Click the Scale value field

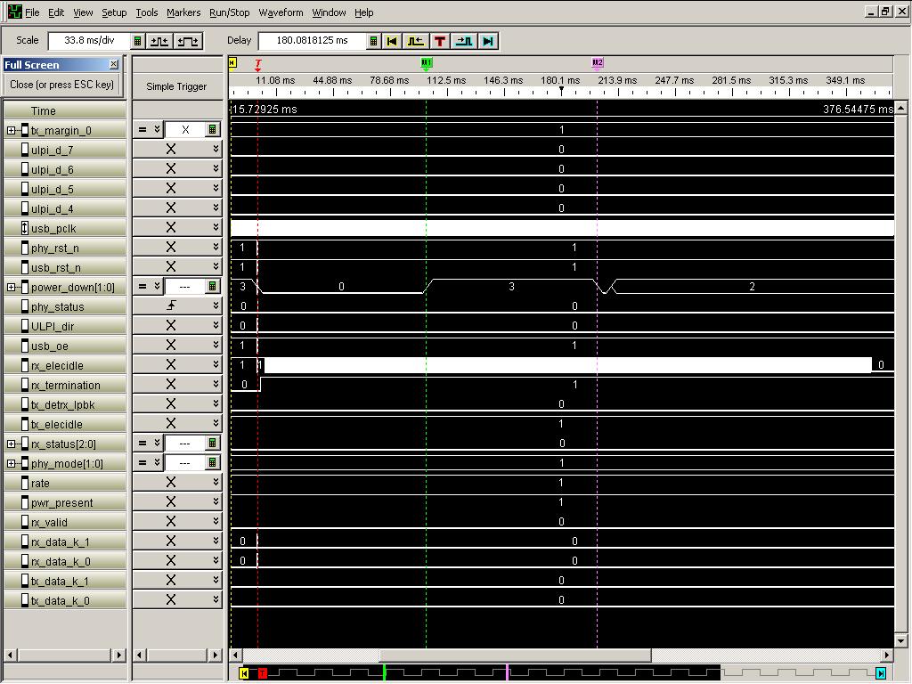(x=89, y=41)
